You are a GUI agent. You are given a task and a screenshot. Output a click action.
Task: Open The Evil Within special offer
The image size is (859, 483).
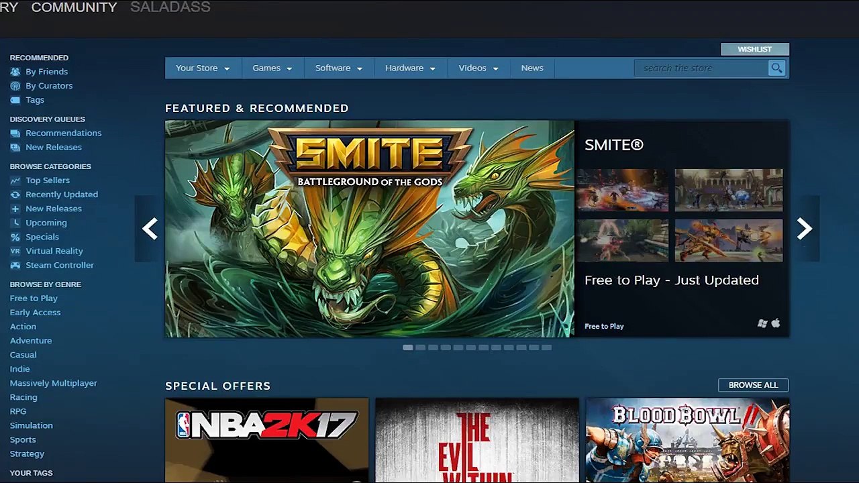477,440
